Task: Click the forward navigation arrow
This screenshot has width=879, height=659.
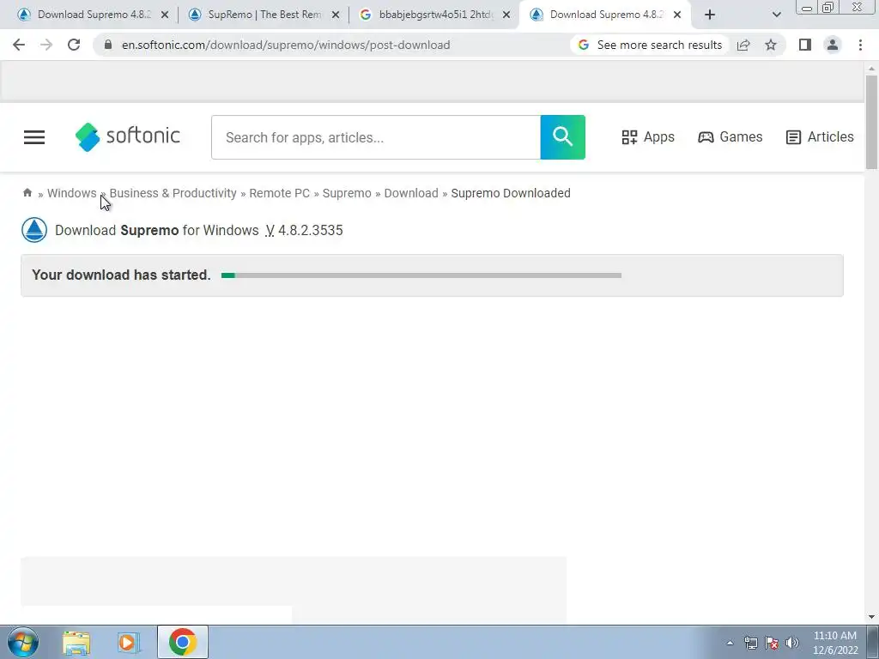Action: [x=46, y=45]
